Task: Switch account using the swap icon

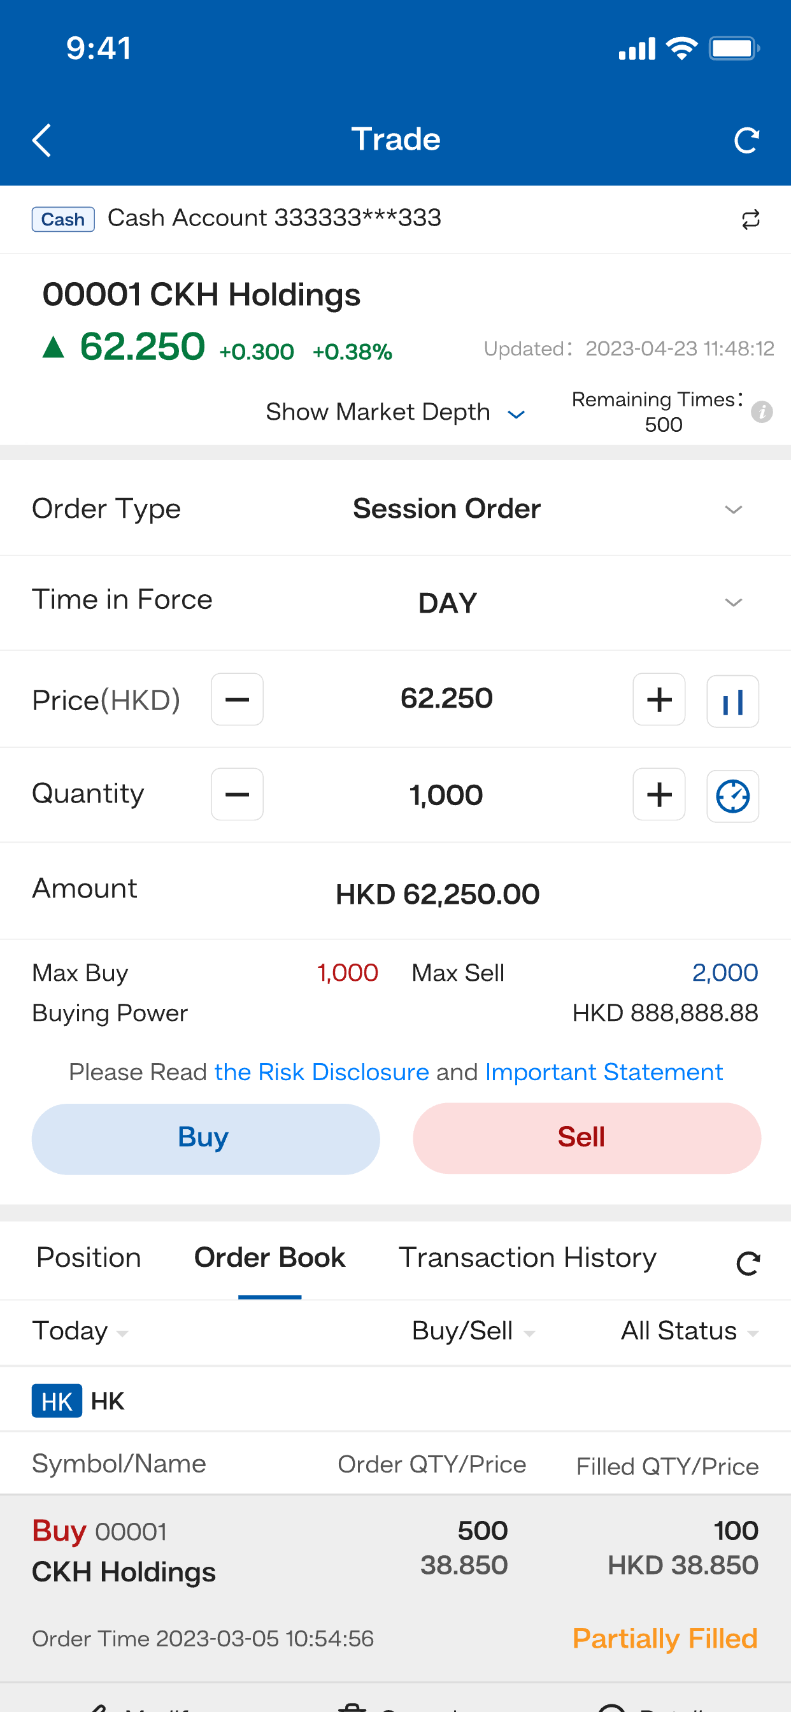Action: pyautogui.click(x=750, y=219)
